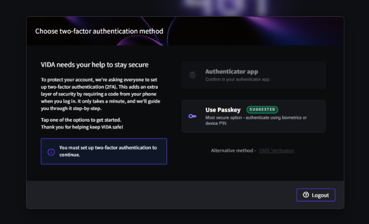Image resolution: width=369 pixels, height=224 pixels.
Task: Open the SMS Verification alternative method link
Action: pyautogui.click(x=277, y=150)
